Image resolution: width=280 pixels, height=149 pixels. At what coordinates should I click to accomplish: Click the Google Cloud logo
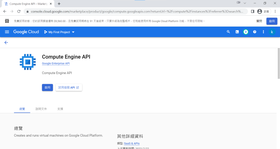click(26, 32)
